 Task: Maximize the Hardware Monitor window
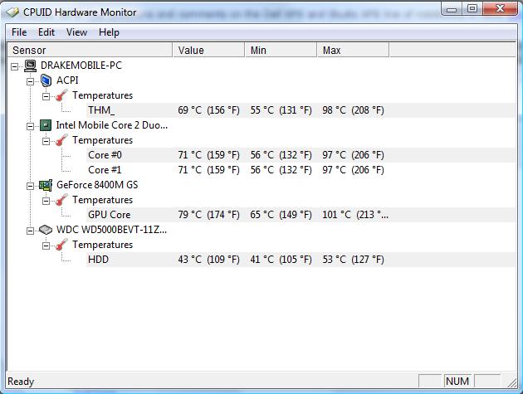pyautogui.click(x=472, y=9)
